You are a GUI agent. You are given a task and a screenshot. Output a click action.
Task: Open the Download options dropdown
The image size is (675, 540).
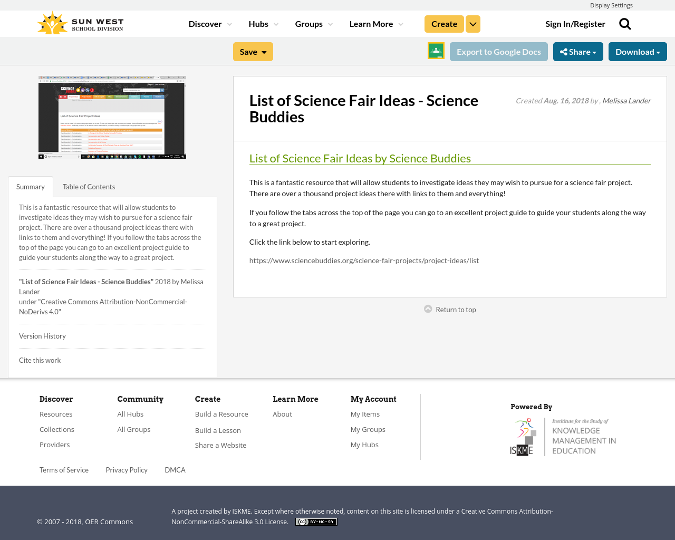(638, 51)
